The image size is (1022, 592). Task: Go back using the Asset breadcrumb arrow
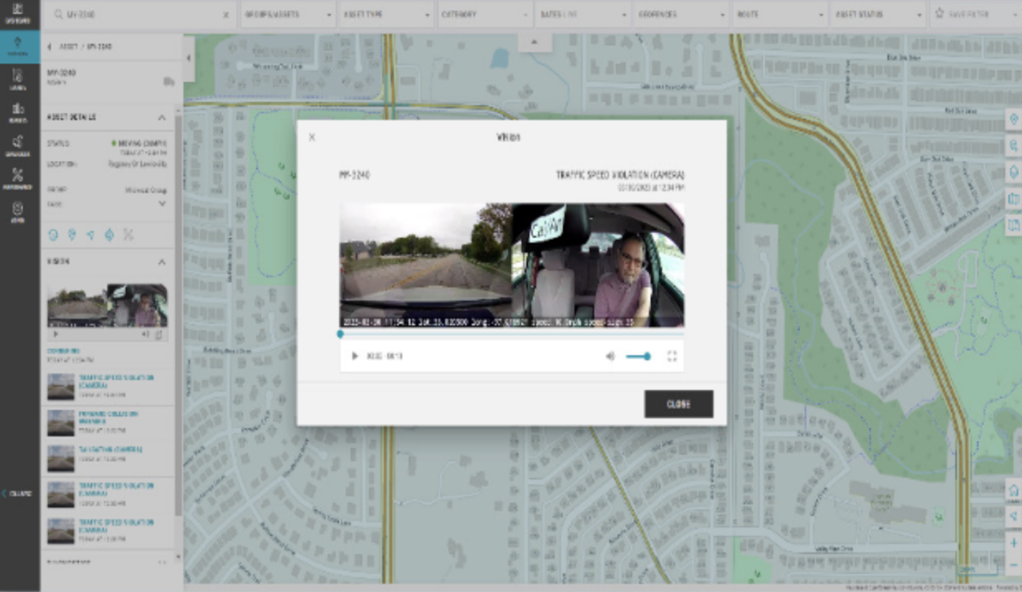pos(50,47)
